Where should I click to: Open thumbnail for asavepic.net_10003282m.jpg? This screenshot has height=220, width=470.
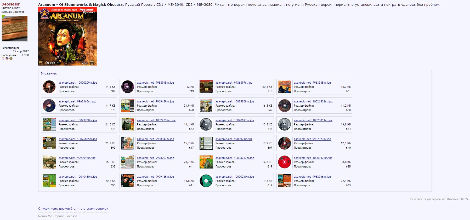click(206, 162)
